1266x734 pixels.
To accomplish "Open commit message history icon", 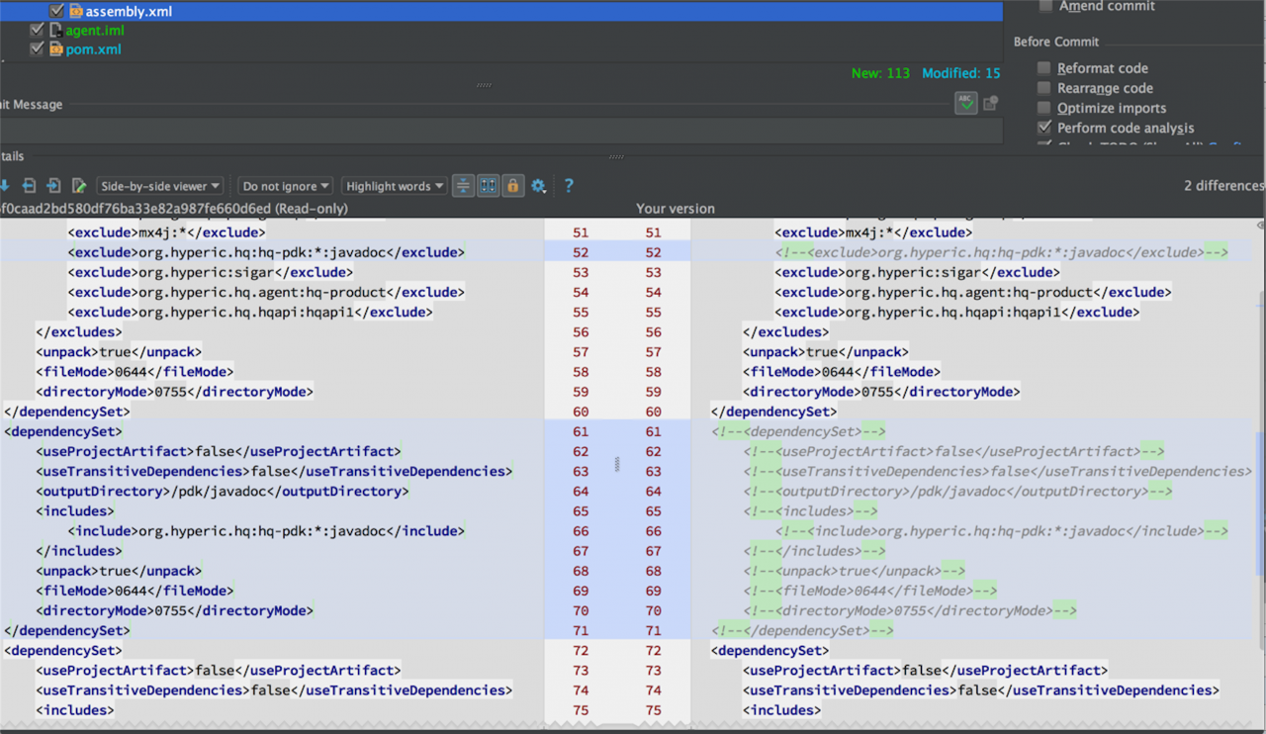I will (990, 103).
